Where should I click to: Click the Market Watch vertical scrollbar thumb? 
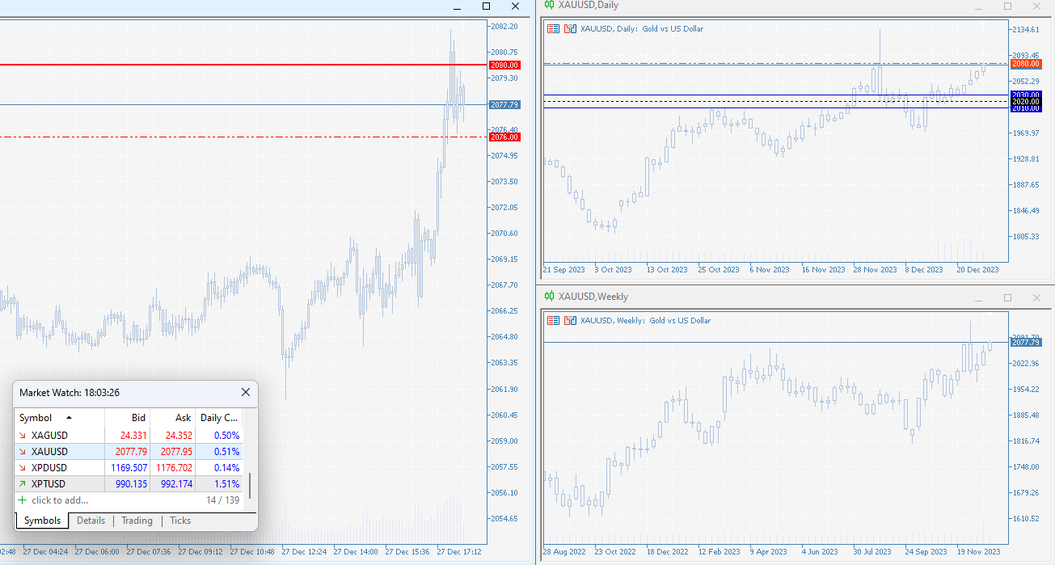click(250, 486)
